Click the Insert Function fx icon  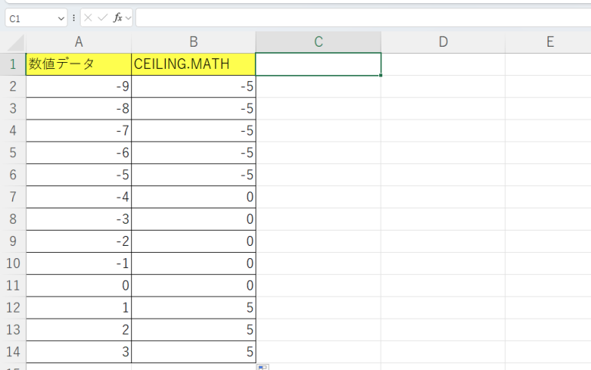(117, 17)
